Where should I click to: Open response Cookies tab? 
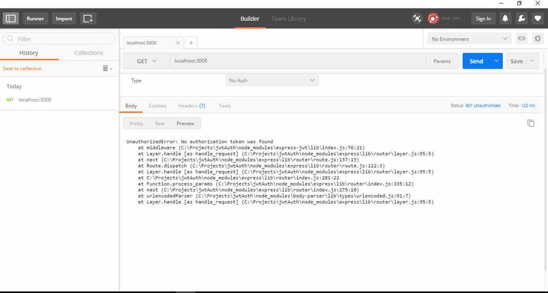point(158,105)
